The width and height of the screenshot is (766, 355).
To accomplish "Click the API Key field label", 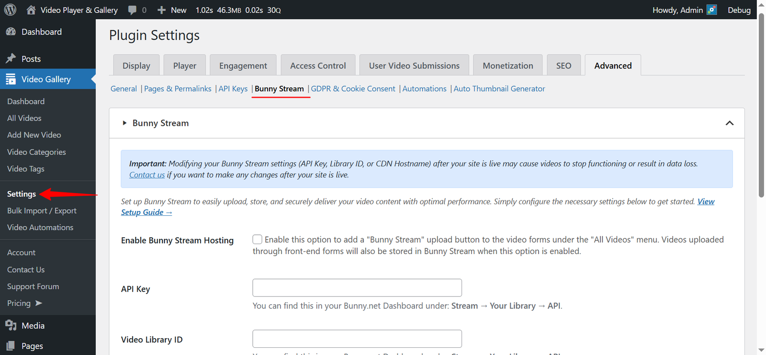I will pos(135,289).
